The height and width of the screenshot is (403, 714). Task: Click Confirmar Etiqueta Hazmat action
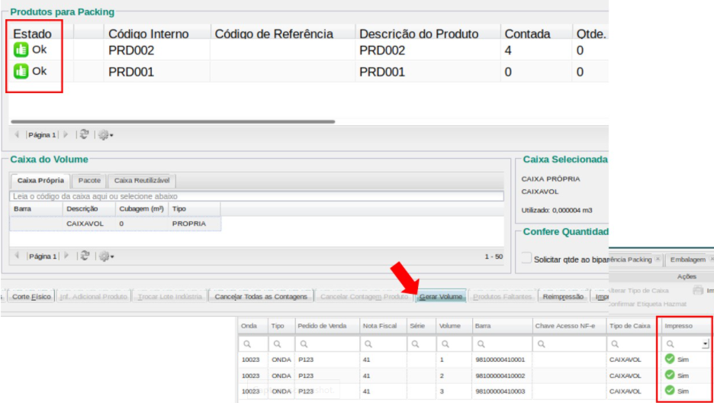pyautogui.click(x=647, y=304)
